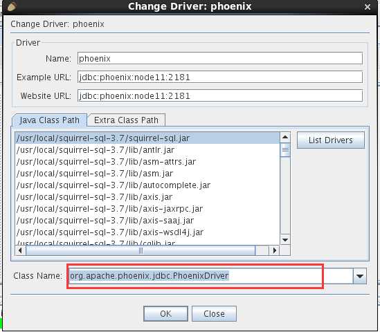Select lib/antlr.jar entry
Viewport: 380px width, 332px height.
click(x=147, y=150)
